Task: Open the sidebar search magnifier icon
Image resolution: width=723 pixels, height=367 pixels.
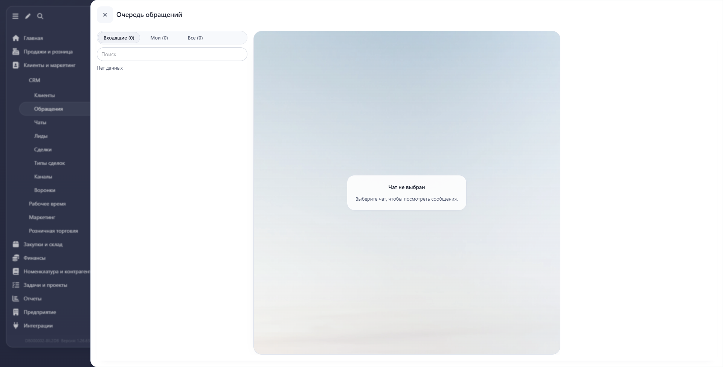Action: pyautogui.click(x=40, y=16)
